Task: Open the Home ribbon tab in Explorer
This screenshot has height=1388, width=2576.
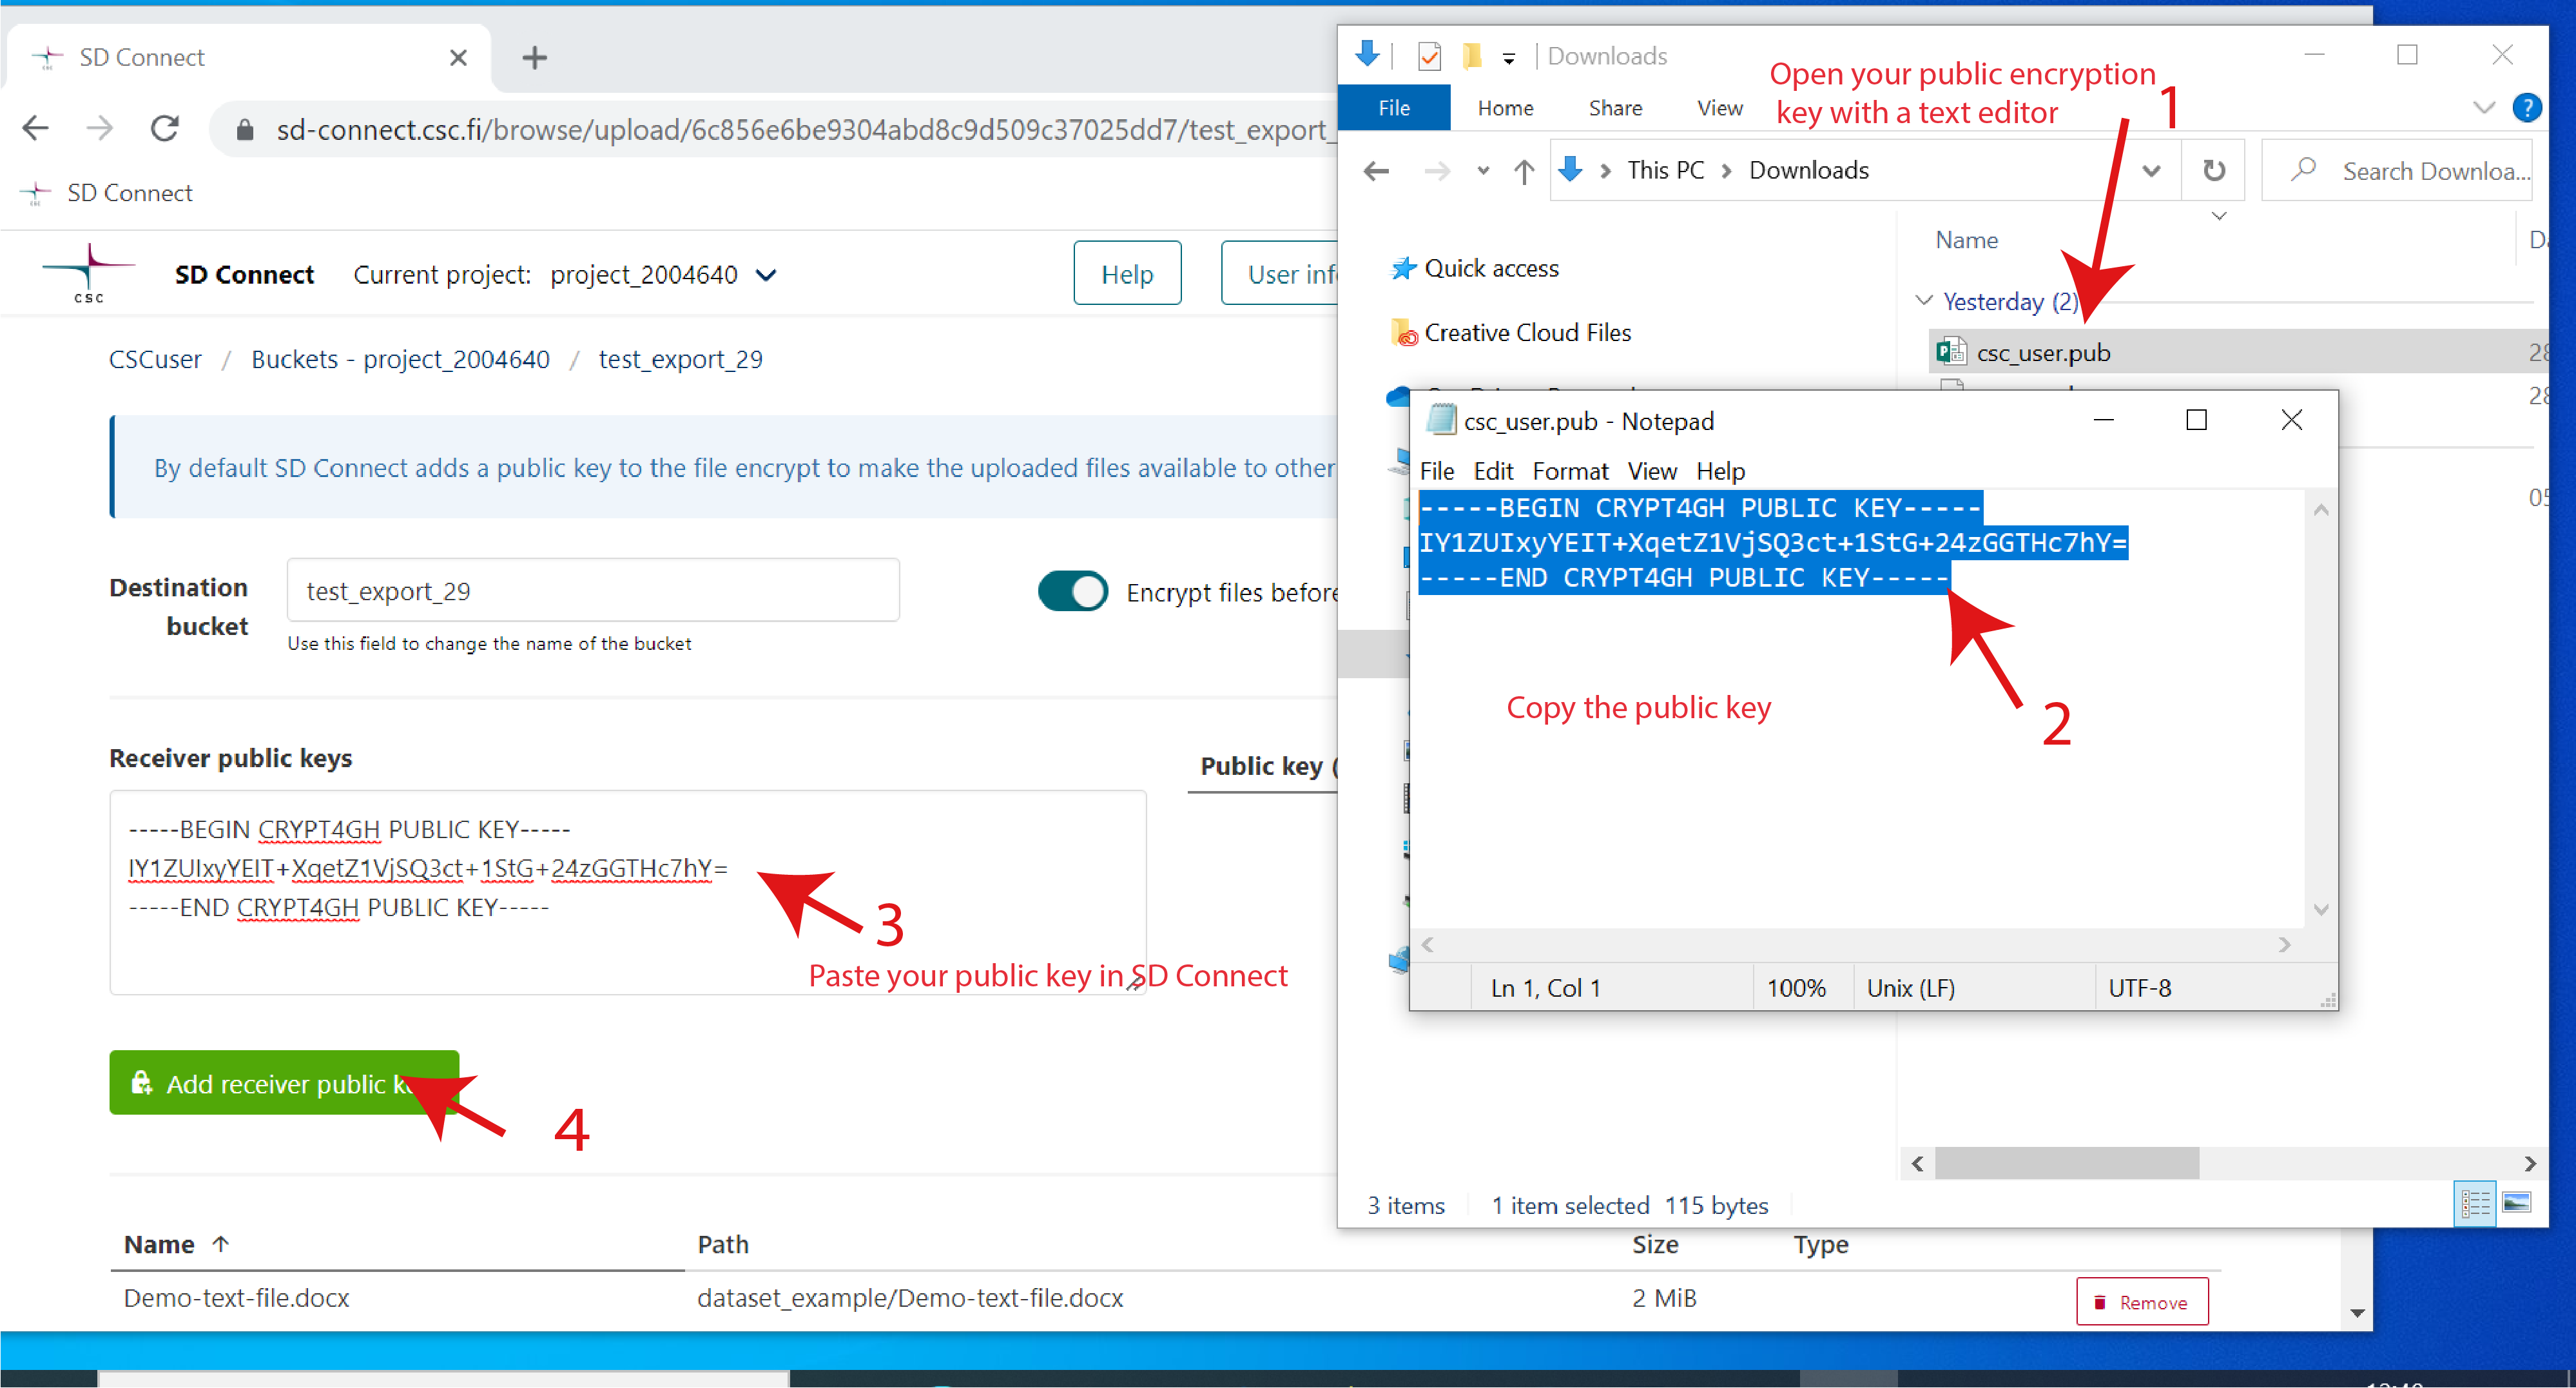Action: pyautogui.click(x=1505, y=108)
